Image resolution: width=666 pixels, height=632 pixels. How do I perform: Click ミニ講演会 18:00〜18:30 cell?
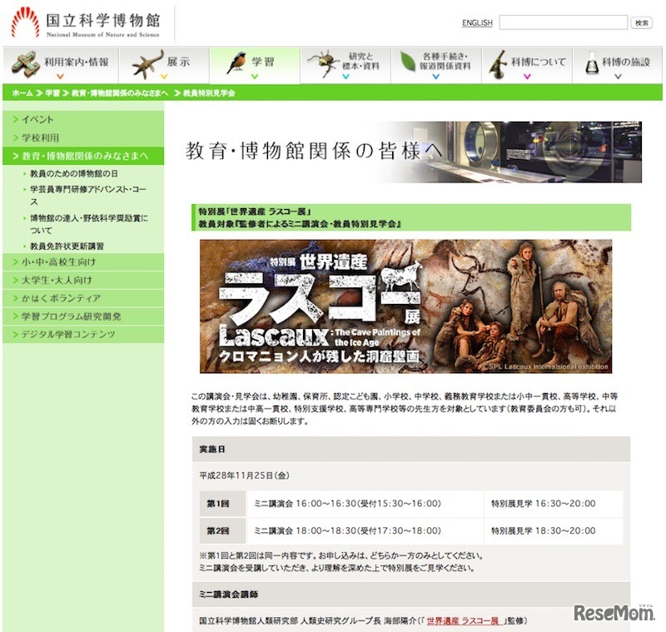tap(365, 531)
